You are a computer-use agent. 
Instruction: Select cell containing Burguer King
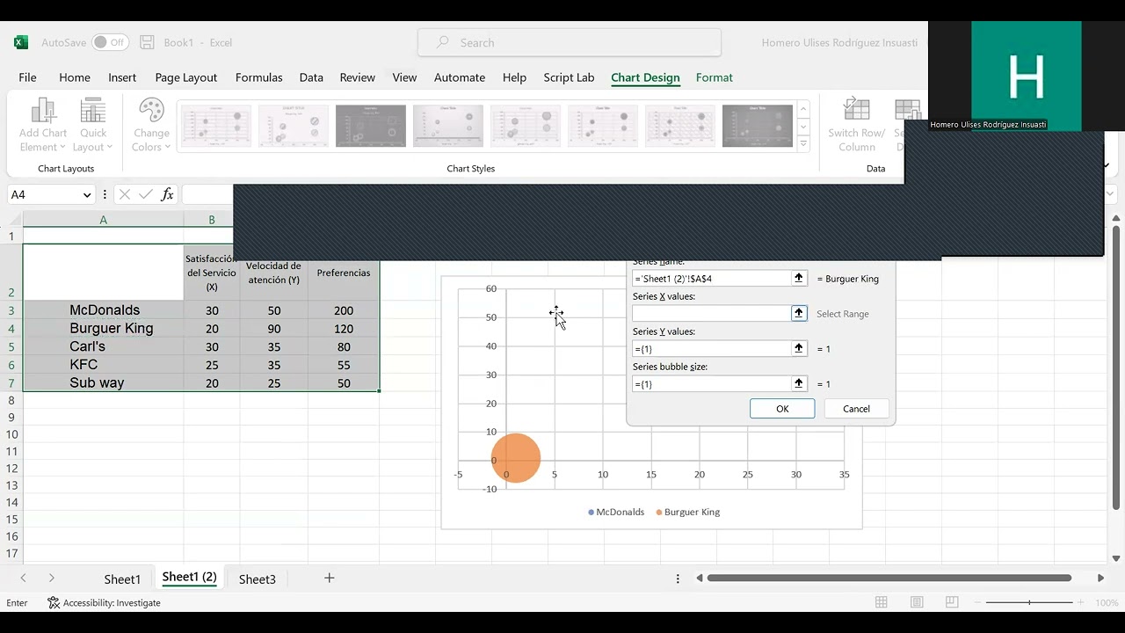coord(104,329)
